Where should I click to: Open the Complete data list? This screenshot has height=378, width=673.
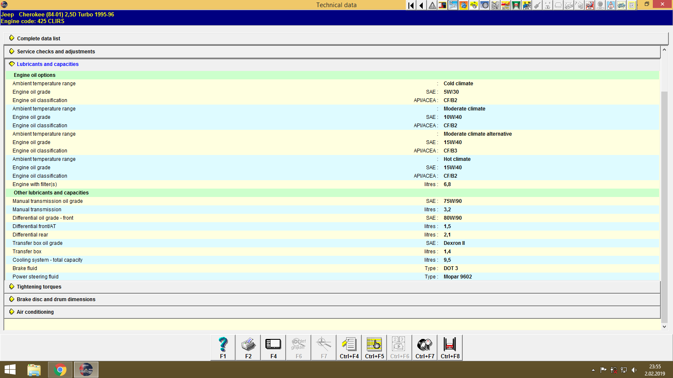tap(38, 38)
